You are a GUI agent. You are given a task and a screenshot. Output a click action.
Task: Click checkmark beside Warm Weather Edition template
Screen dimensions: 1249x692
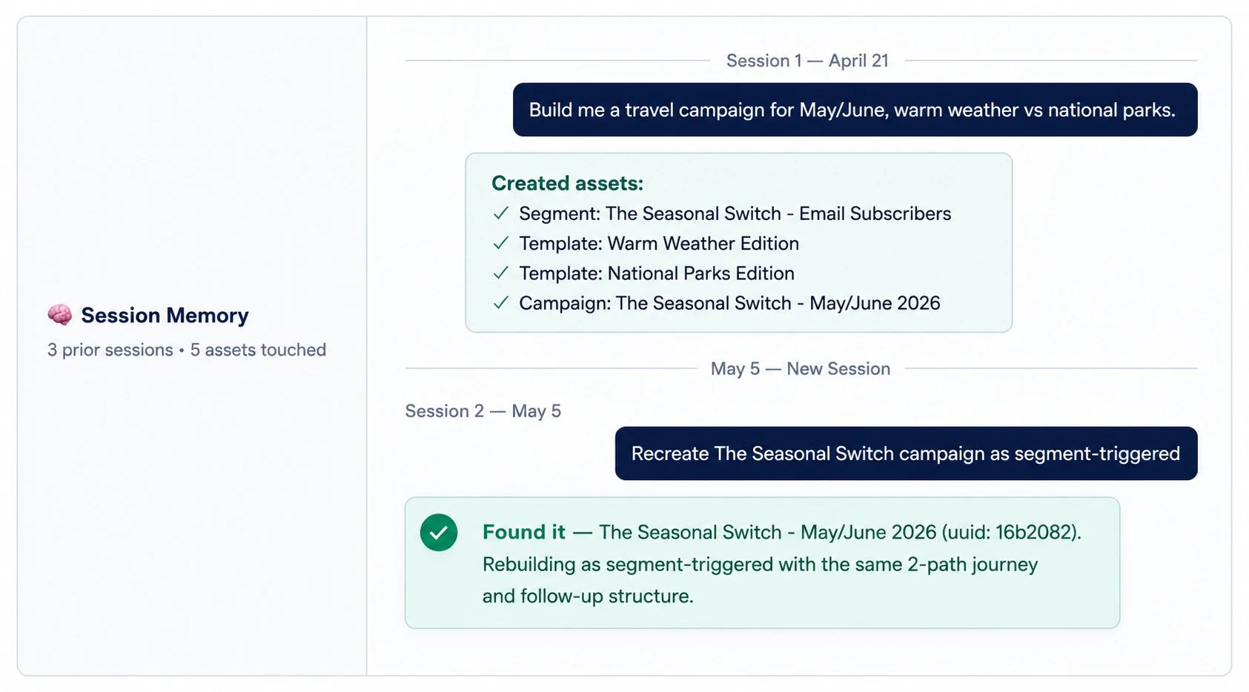pyautogui.click(x=501, y=243)
